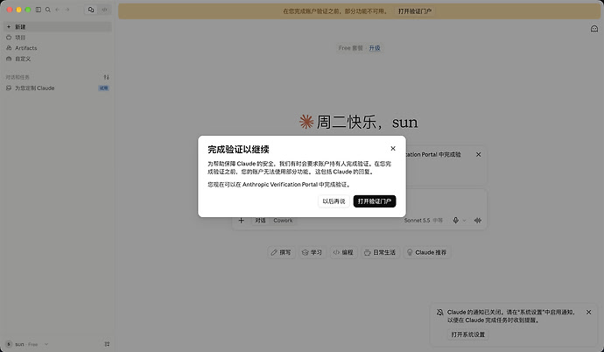The height and width of the screenshot is (352, 604).
Task: Click 打开系统设置 in the toast
Action: click(468, 334)
